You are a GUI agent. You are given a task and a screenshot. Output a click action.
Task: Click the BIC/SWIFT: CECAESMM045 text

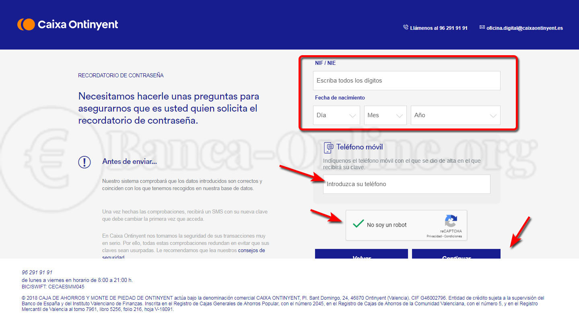coord(53,287)
